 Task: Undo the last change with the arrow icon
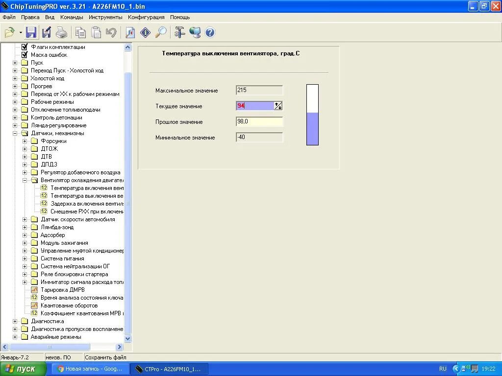[x=111, y=32]
